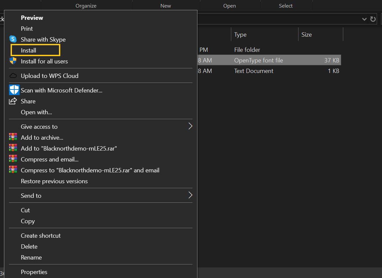Image resolution: width=382 pixels, height=278 pixels.
Task: Click the WinRAR icon beside Compress and email
Action: pos(14,159)
